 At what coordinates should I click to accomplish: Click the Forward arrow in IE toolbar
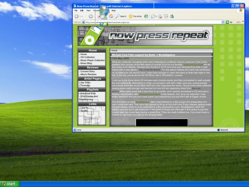[x=91, y=16]
